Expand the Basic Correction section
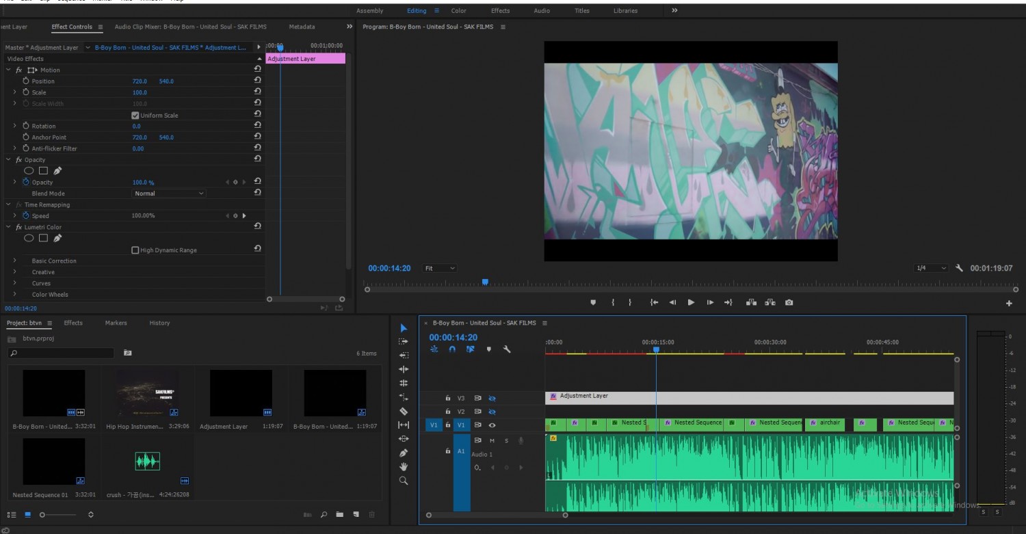The image size is (1026, 534). pyautogui.click(x=15, y=261)
